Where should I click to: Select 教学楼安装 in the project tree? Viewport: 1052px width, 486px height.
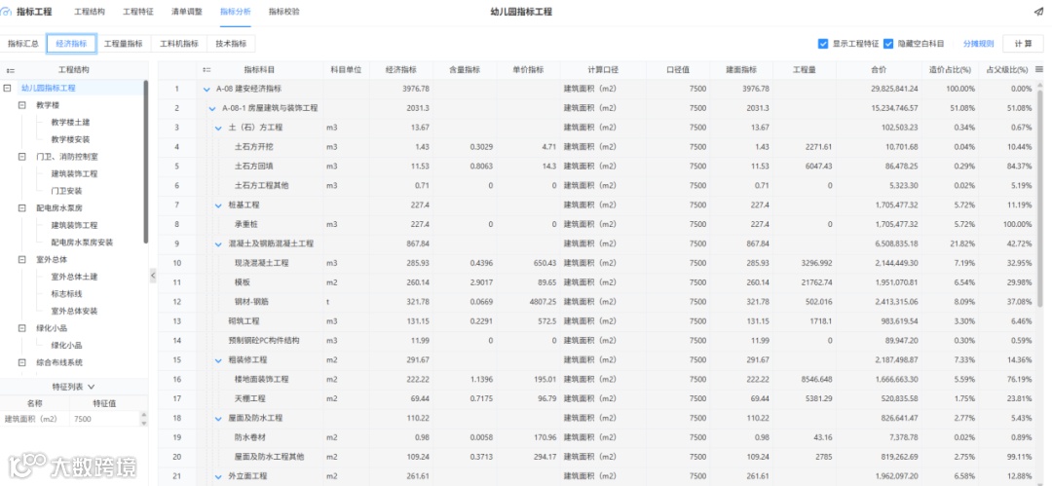pyautogui.click(x=70, y=139)
